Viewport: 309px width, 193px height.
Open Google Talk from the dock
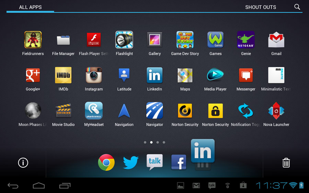tap(155, 162)
